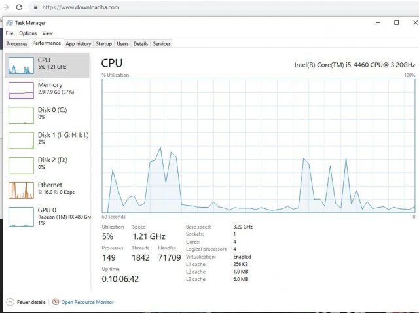Click the Resource Monitor icon

[x=56, y=302]
